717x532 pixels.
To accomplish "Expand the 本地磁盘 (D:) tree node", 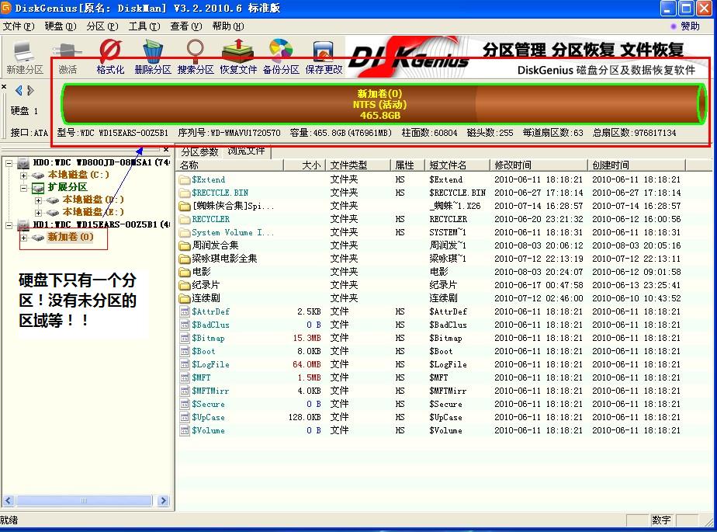I will coord(39,200).
